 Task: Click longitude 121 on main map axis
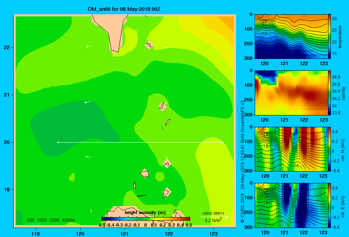[x=125, y=234]
